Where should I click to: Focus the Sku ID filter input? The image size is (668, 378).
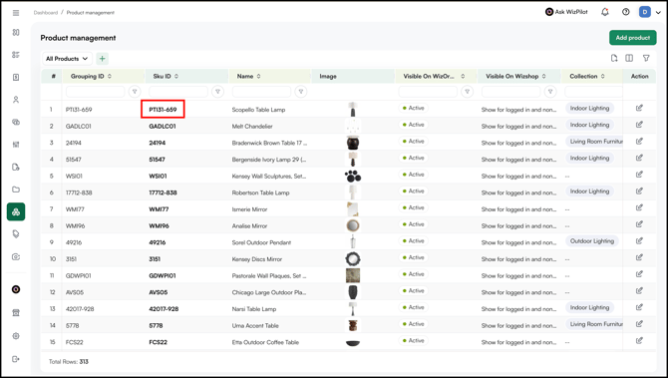pyautogui.click(x=178, y=91)
